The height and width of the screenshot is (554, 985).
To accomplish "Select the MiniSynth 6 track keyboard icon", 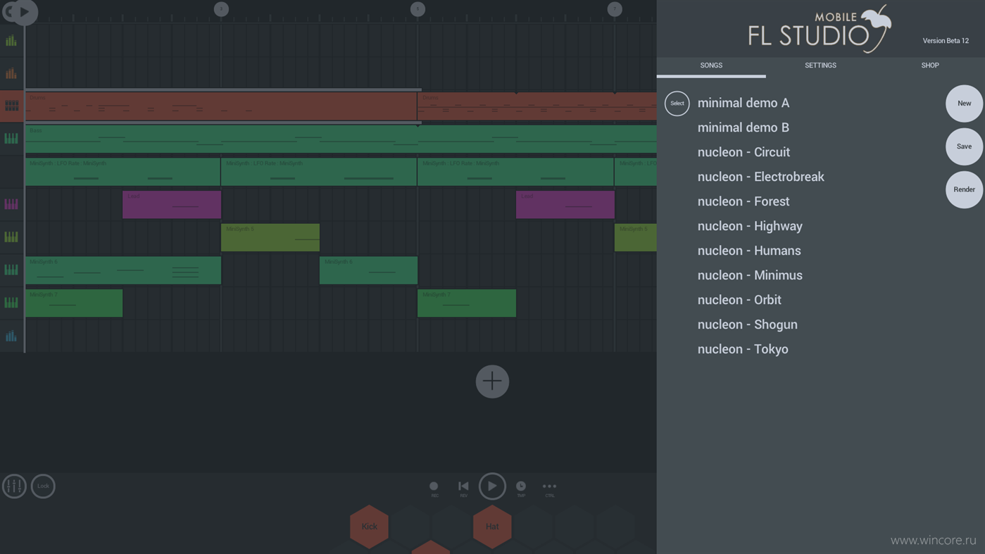I will (11, 270).
